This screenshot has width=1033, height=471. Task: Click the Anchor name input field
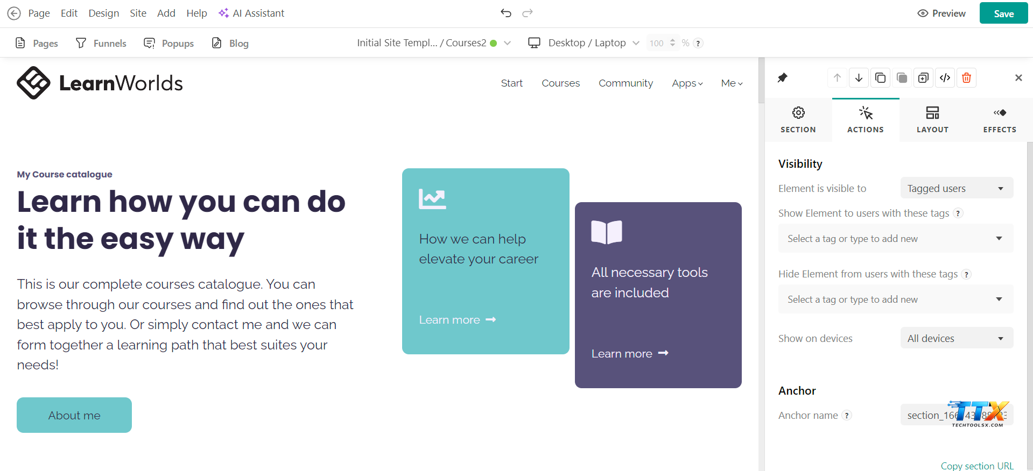pos(957,415)
